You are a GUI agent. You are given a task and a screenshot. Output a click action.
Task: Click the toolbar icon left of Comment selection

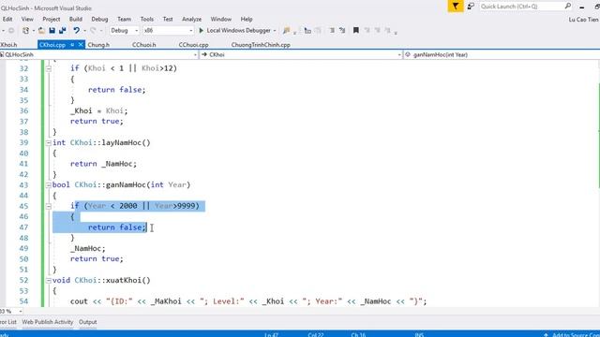(307, 31)
